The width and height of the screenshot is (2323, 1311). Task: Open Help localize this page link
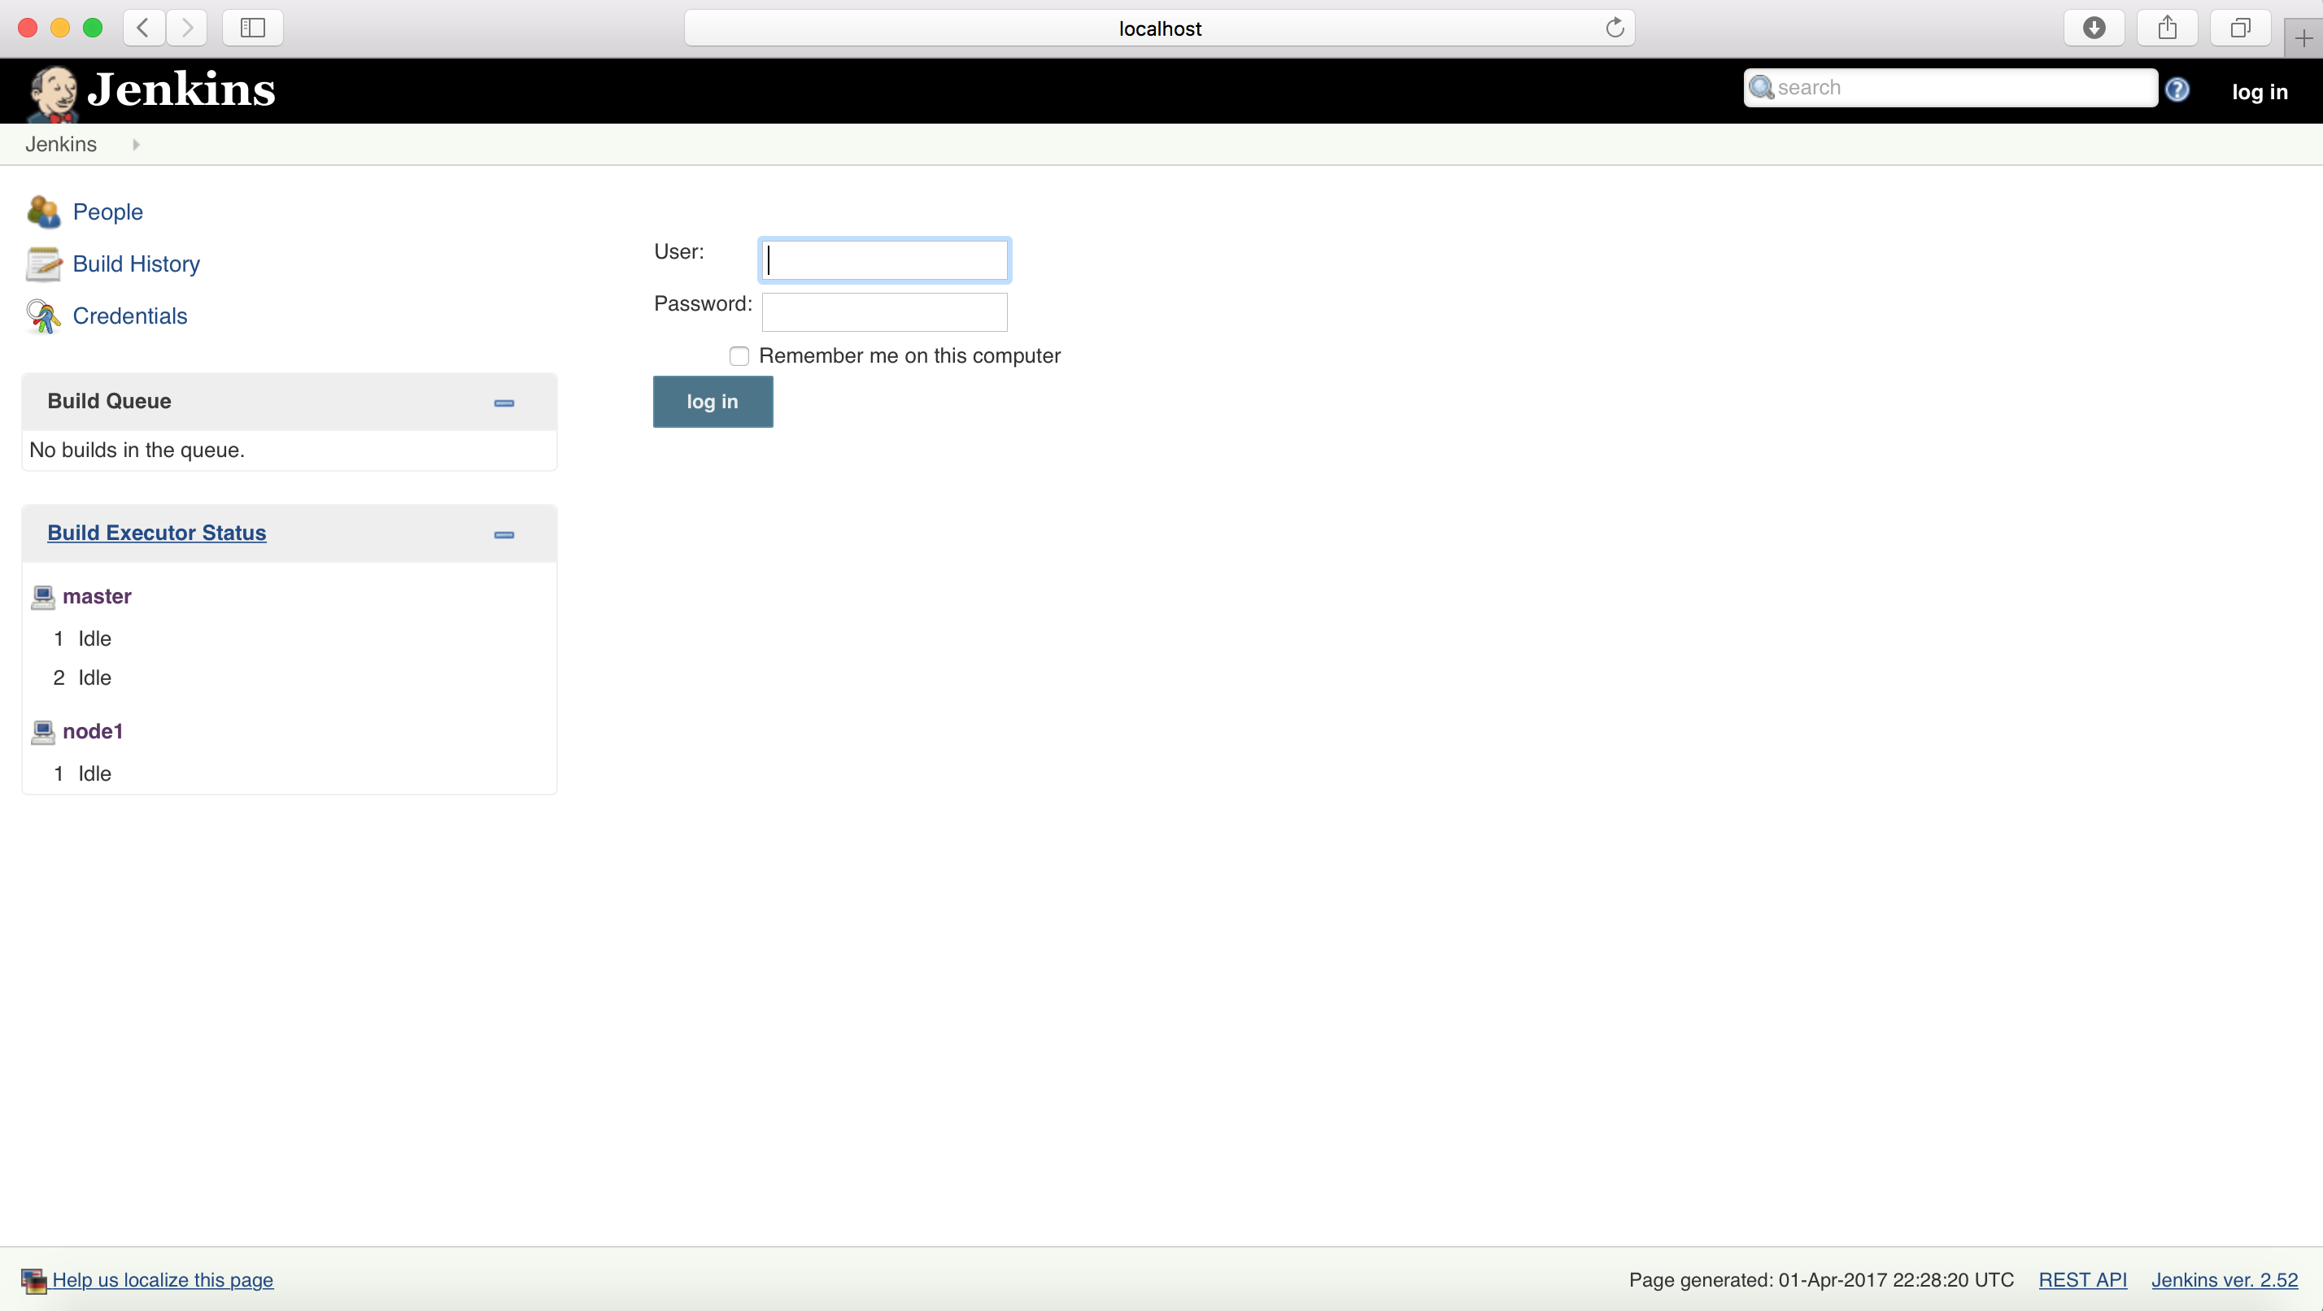tap(163, 1279)
